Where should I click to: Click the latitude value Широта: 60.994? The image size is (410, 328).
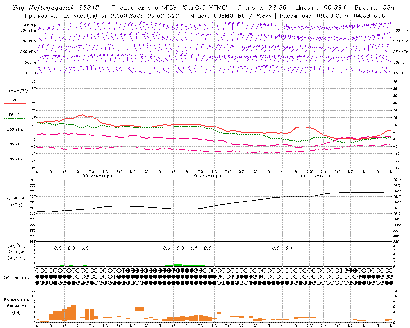coord(321,8)
